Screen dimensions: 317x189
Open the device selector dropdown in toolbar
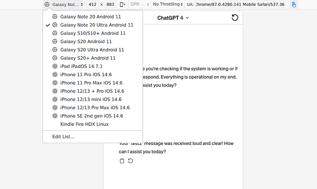tap(64, 5)
